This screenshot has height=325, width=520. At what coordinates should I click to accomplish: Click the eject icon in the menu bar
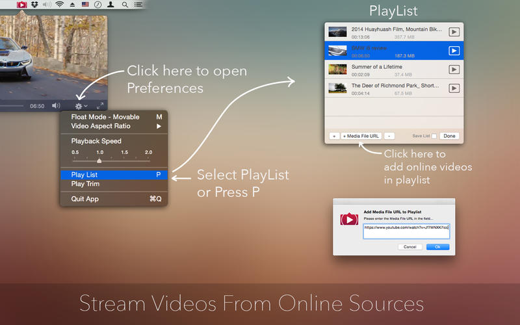pos(72,5)
